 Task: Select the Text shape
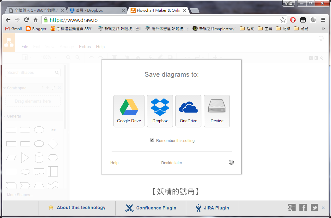tap(53, 130)
